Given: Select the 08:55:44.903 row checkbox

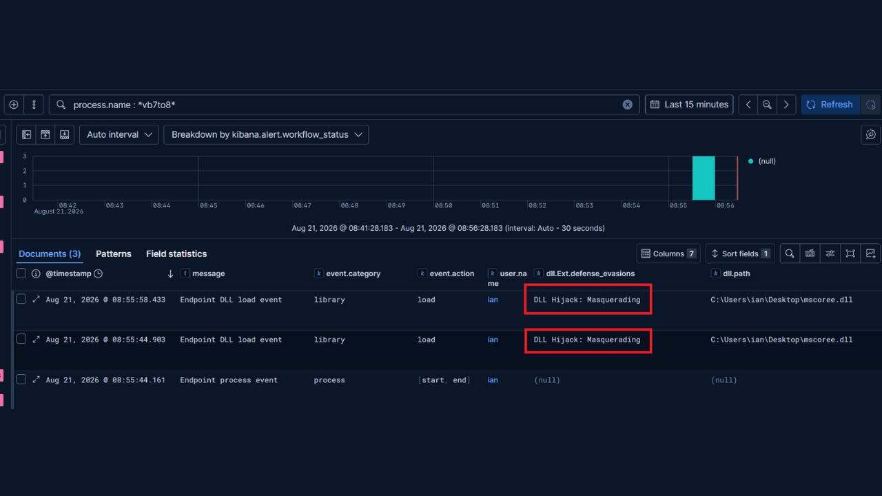Looking at the screenshot, I should coord(21,339).
